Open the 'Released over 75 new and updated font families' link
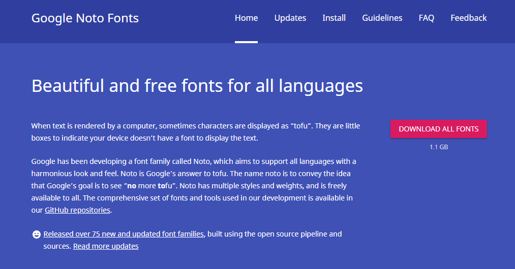This screenshot has height=269, width=515. click(124, 234)
